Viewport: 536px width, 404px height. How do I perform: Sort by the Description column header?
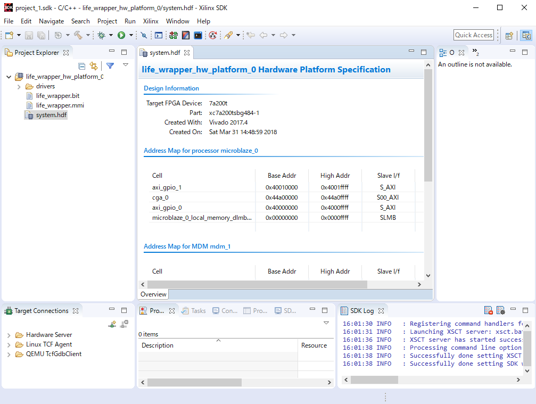218,345
